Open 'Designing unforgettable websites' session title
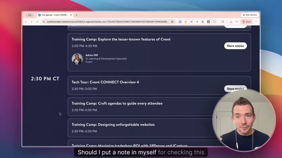Viewport: 282px width, 158px height. 113,124
